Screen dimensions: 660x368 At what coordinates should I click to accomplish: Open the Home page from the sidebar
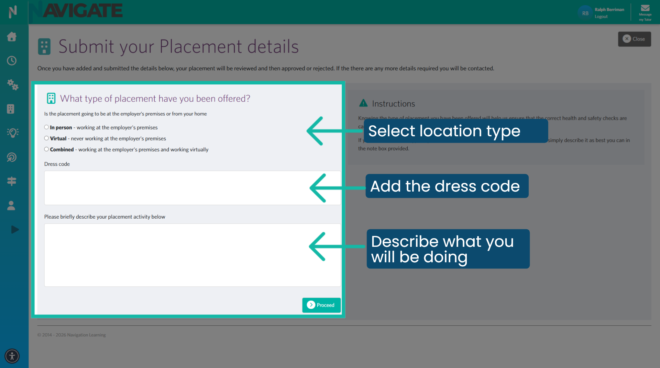click(x=11, y=37)
